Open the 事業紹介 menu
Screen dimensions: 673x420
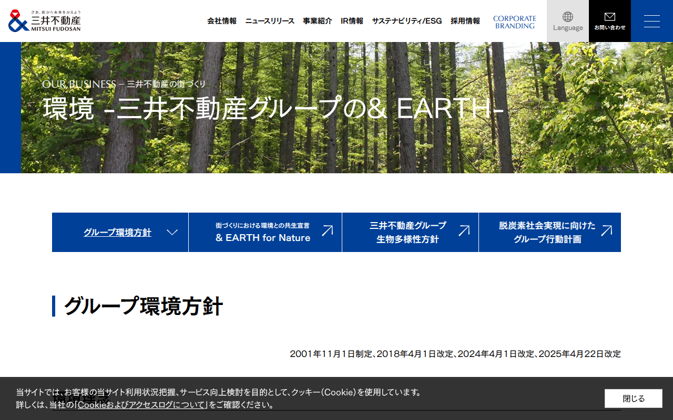(318, 21)
